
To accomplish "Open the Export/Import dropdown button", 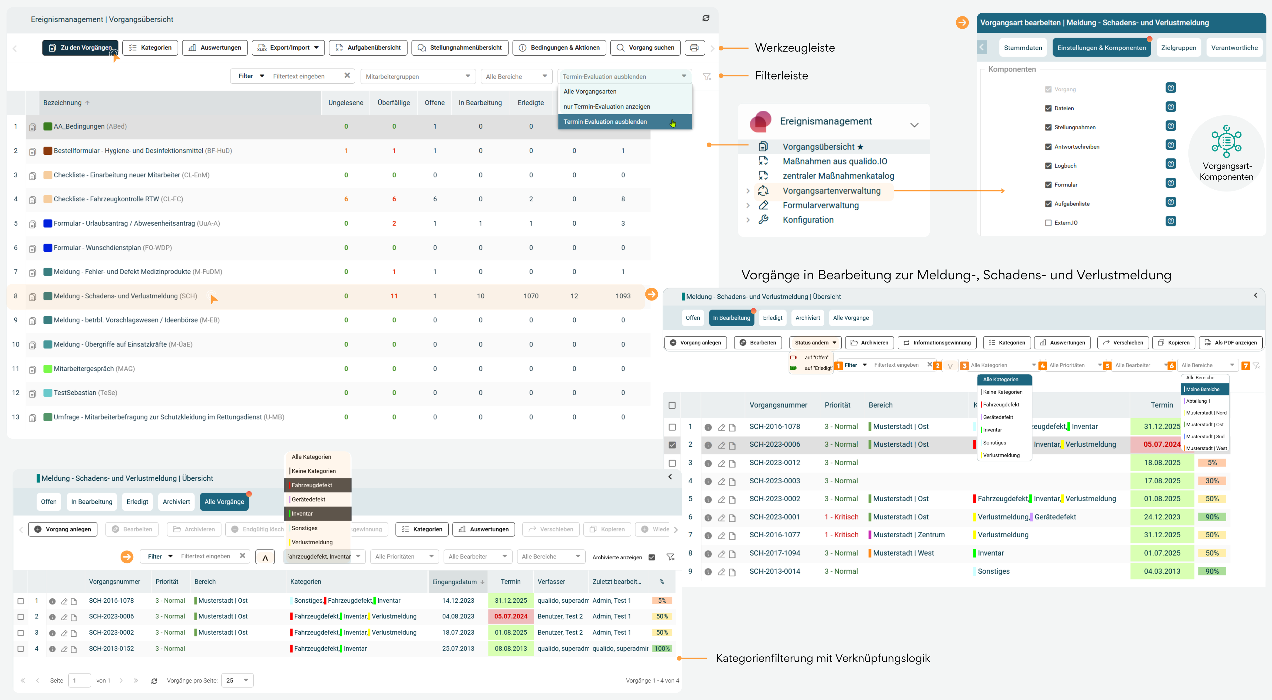I will [288, 48].
